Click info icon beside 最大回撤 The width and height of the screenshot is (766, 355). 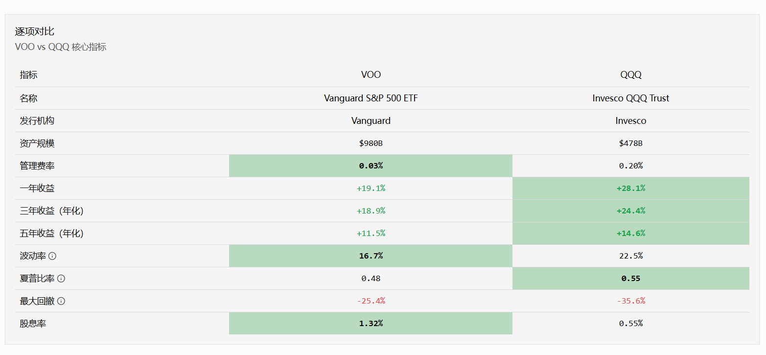pos(61,301)
